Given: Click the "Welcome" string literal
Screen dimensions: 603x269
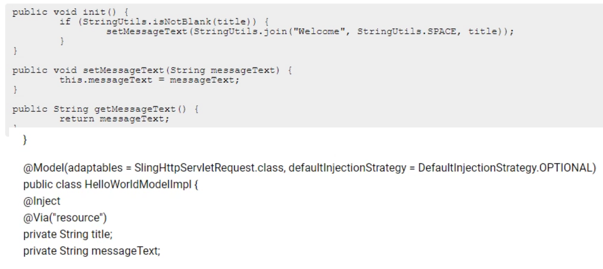Looking at the screenshot, I should tap(320, 31).
